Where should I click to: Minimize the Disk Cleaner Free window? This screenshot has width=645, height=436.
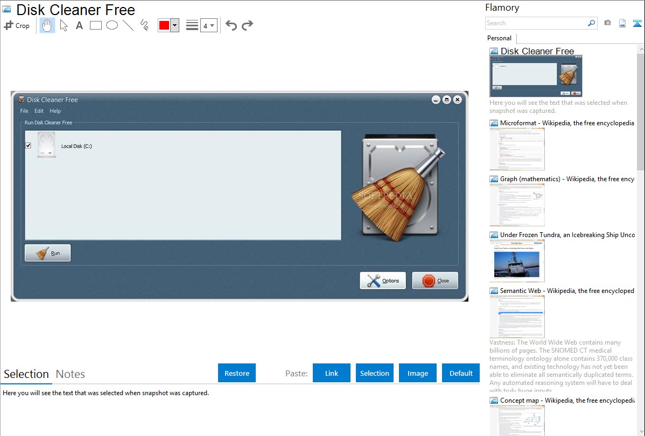436,100
